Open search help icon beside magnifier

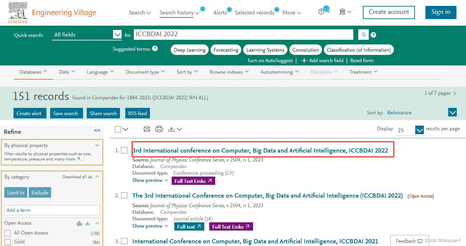click(x=373, y=35)
